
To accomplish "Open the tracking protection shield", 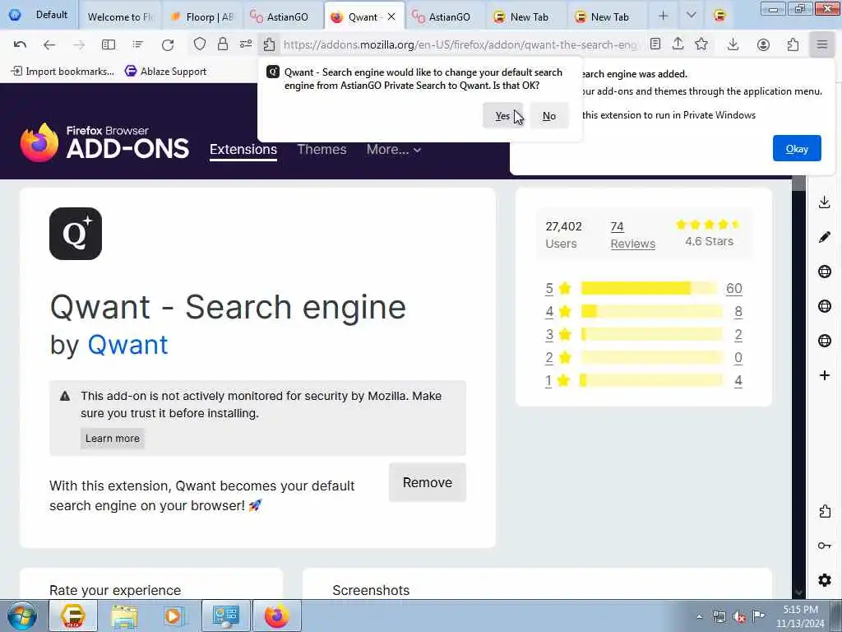I will pyautogui.click(x=199, y=44).
